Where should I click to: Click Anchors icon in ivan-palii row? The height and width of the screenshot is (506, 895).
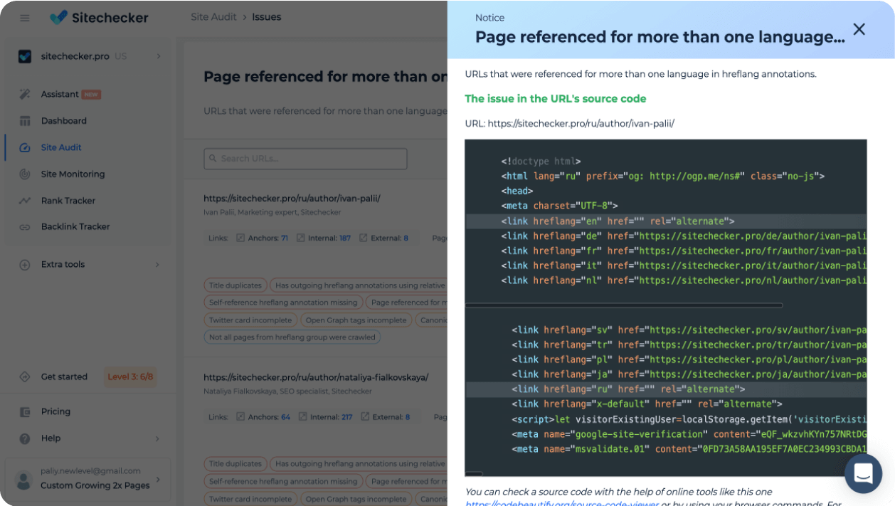click(x=240, y=238)
